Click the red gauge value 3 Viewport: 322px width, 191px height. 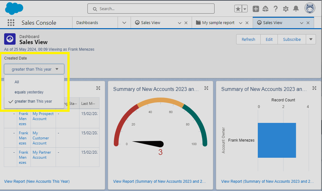161,152
